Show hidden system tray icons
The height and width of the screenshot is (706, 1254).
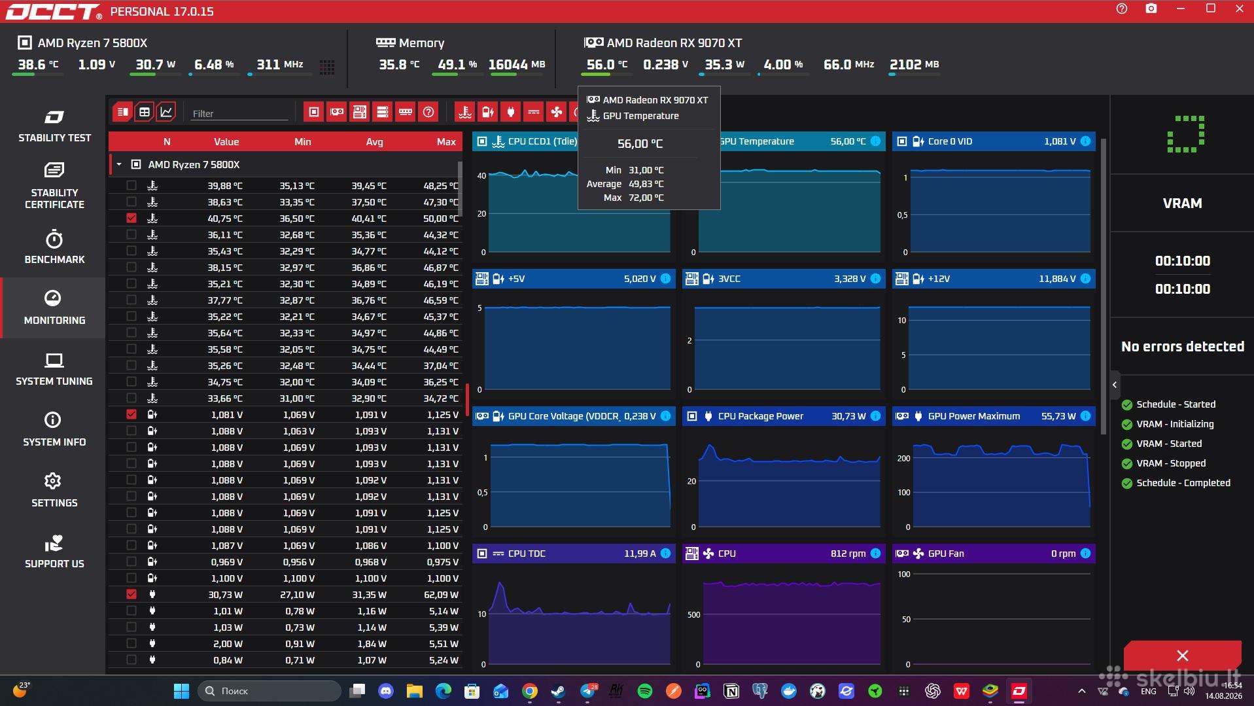click(x=1081, y=691)
